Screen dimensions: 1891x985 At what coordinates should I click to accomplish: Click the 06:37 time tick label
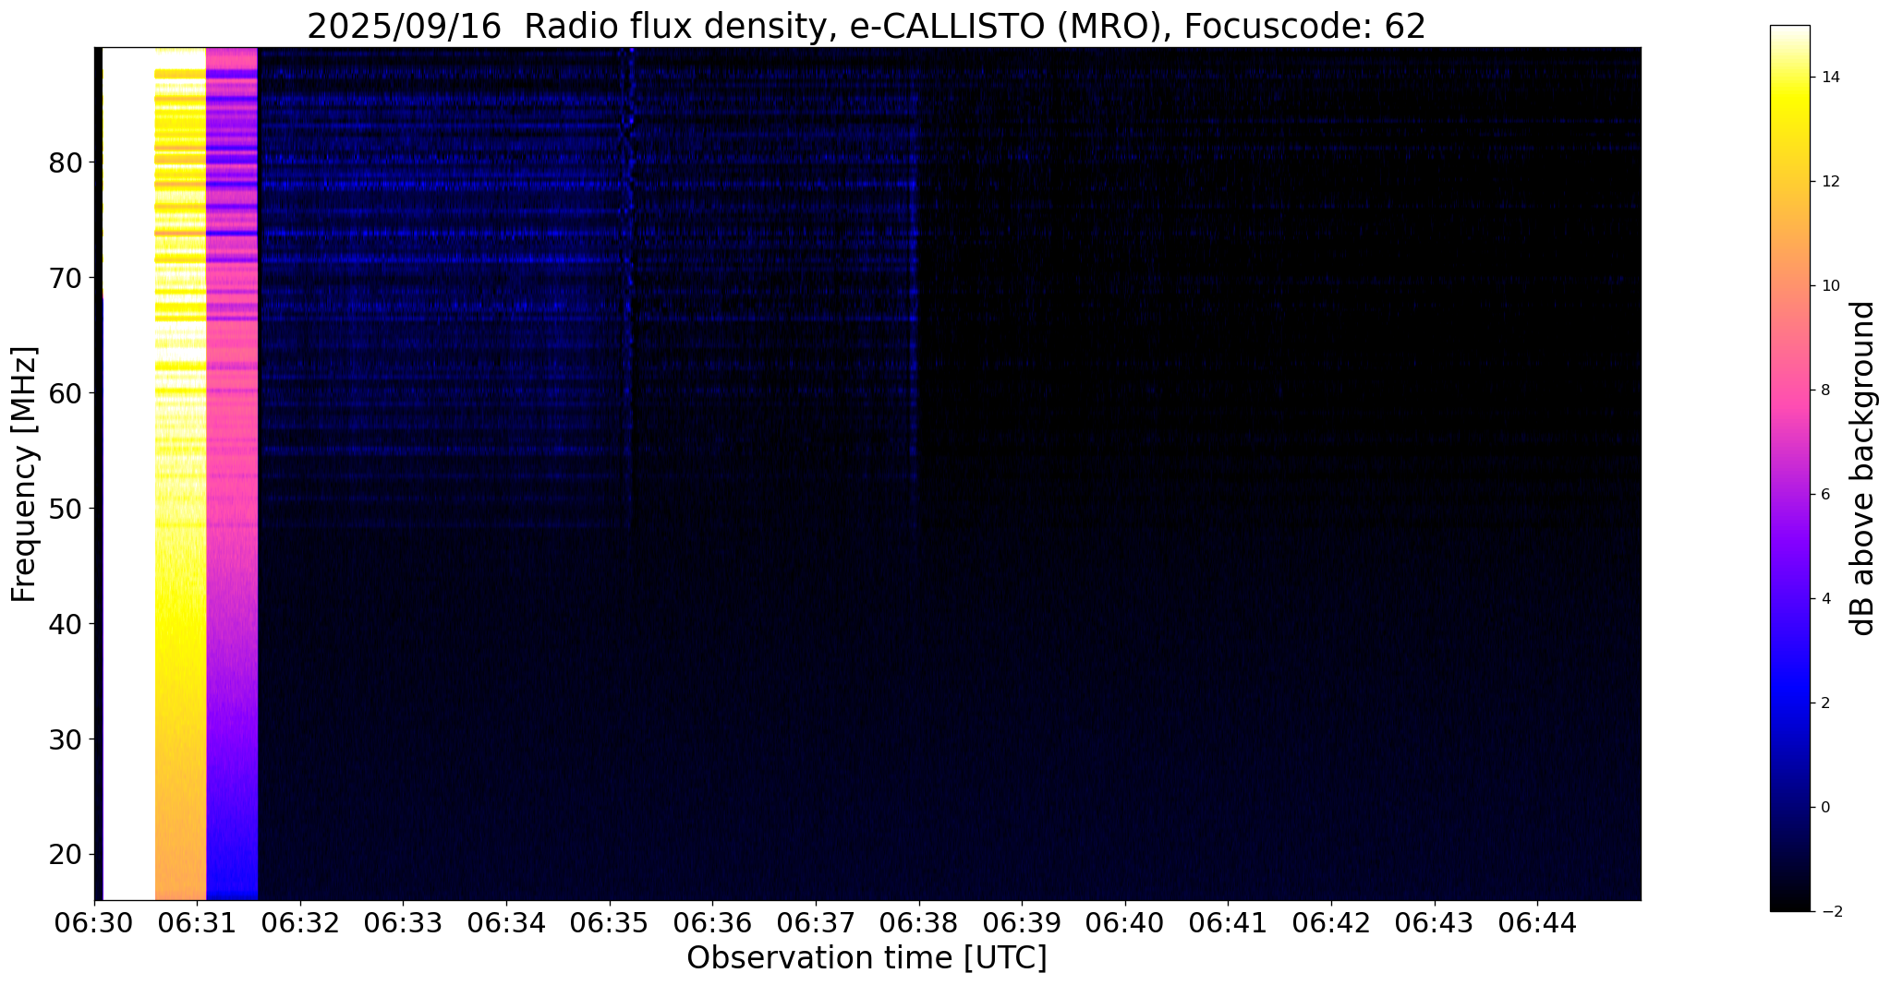(816, 922)
